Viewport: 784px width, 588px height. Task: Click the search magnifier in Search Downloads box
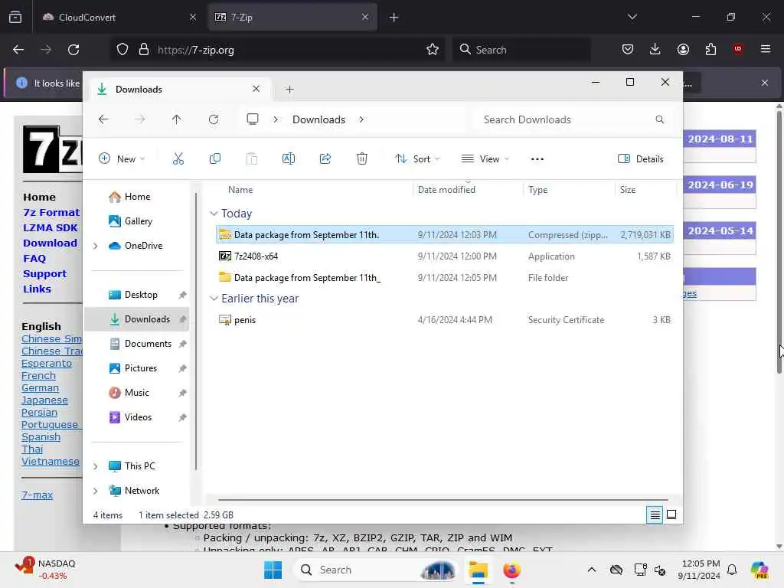659,119
